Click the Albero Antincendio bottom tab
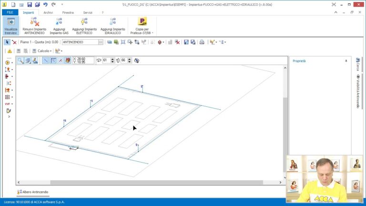The height and width of the screenshot is (206, 366). 33,192
